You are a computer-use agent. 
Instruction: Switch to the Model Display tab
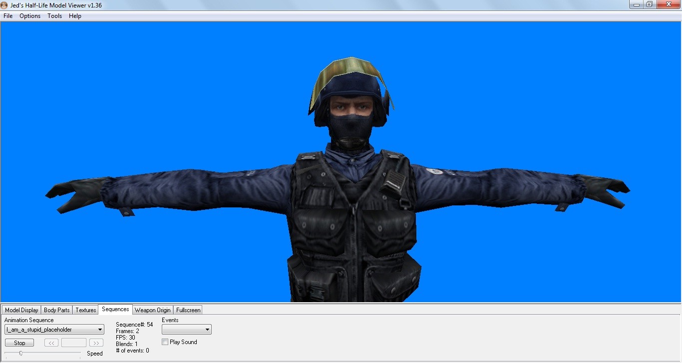21,310
